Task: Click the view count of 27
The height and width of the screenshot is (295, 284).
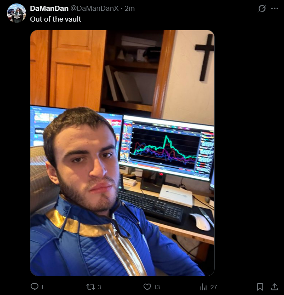Action: coord(214,287)
